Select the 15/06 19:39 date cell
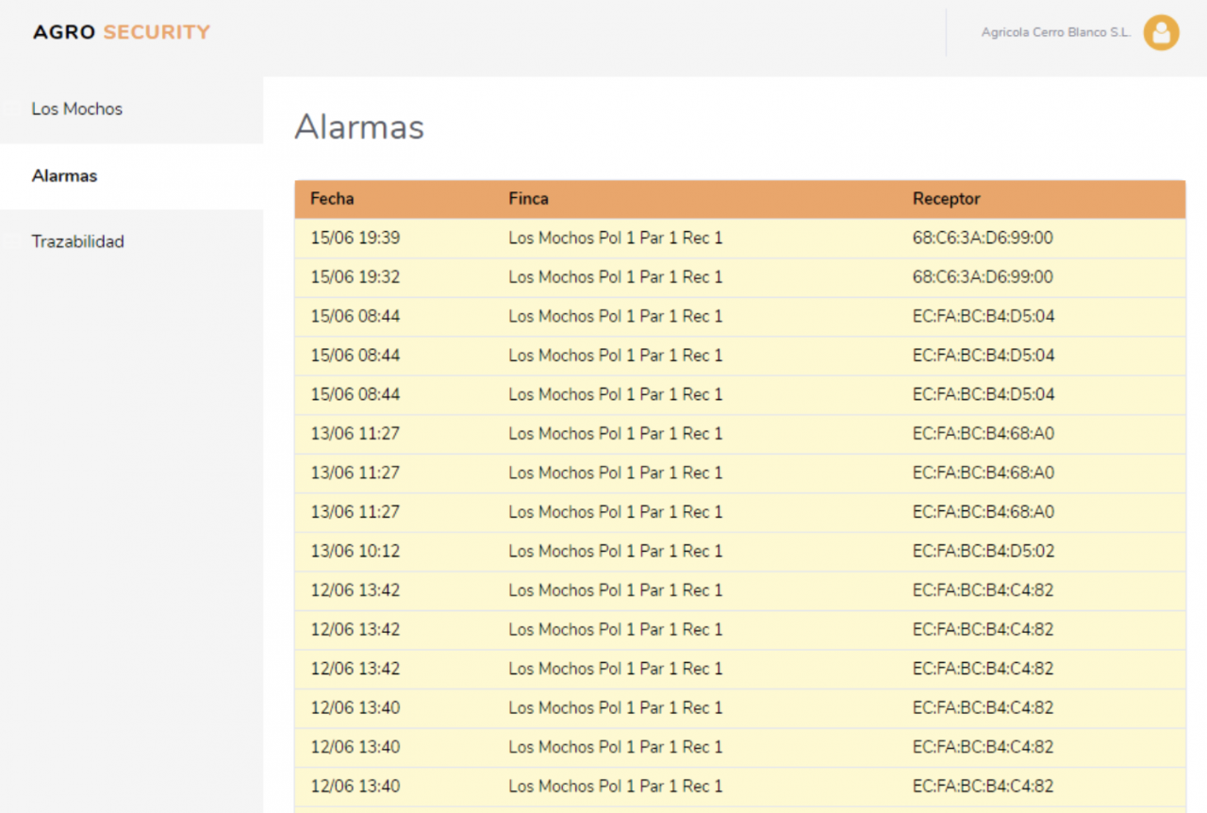Screen dimensions: 1207x813 point(355,239)
